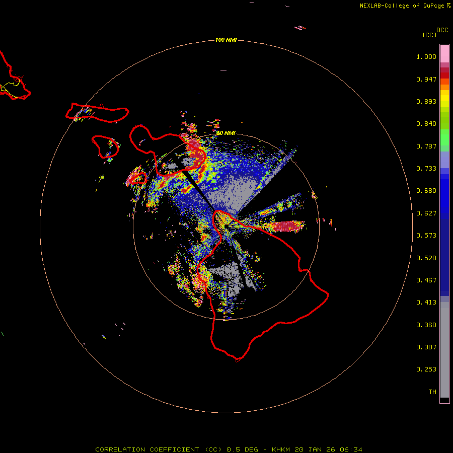Click the TH threshold label
Viewport: 453px width, 453px height.
[432, 392]
